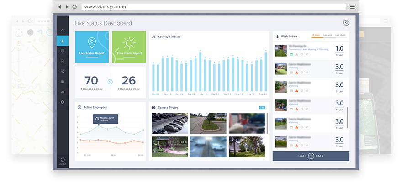
Task: Click the bar chart sidebar icon
Action: pyautogui.click(x=63, y=91)
